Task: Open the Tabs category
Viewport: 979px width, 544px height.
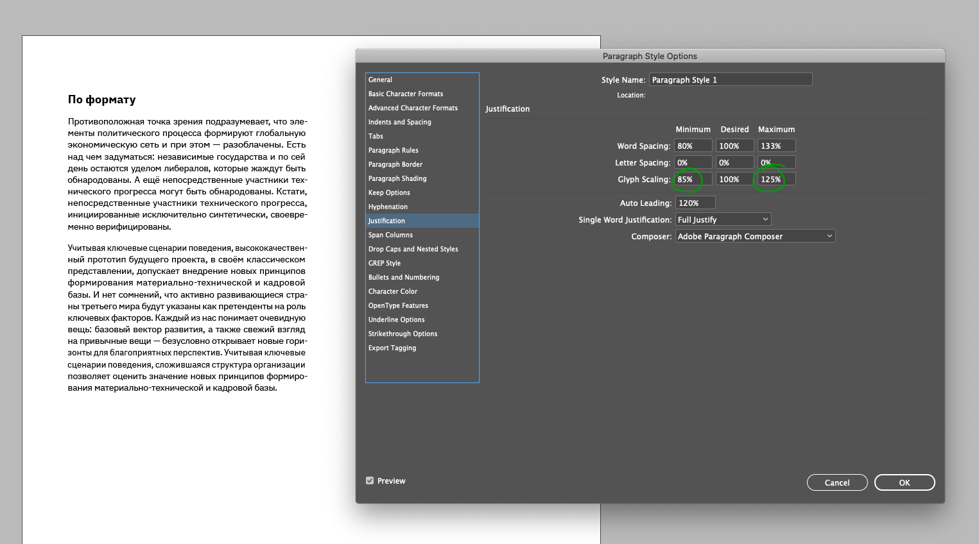Action: tap(422, 136)
